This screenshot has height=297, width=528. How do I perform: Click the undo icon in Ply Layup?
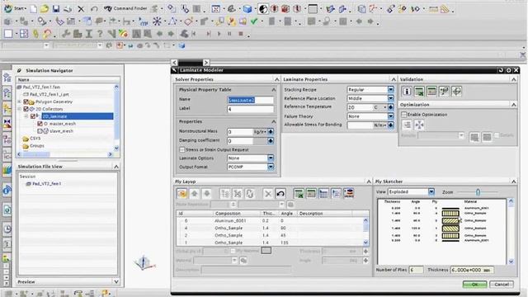click(280, 194)
